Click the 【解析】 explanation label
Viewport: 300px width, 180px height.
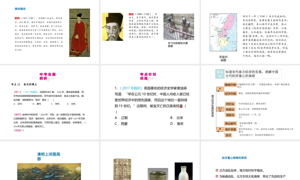point(18,115)
